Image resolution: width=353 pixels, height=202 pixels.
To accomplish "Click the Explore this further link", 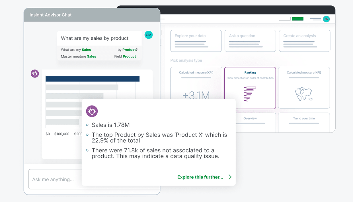I will (x=200, y=177).
